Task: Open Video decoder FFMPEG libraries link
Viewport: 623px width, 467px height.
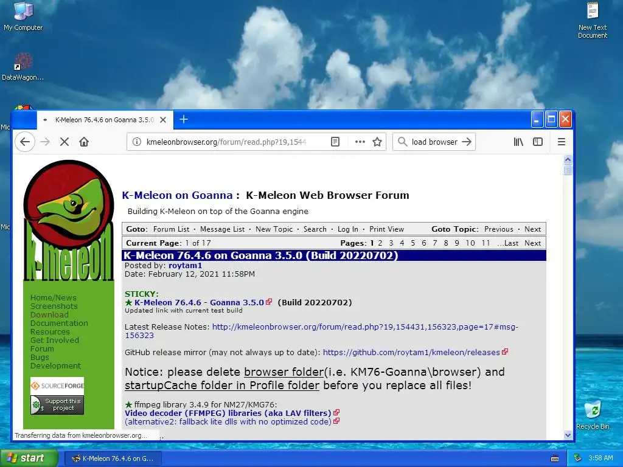Action: 228,413
